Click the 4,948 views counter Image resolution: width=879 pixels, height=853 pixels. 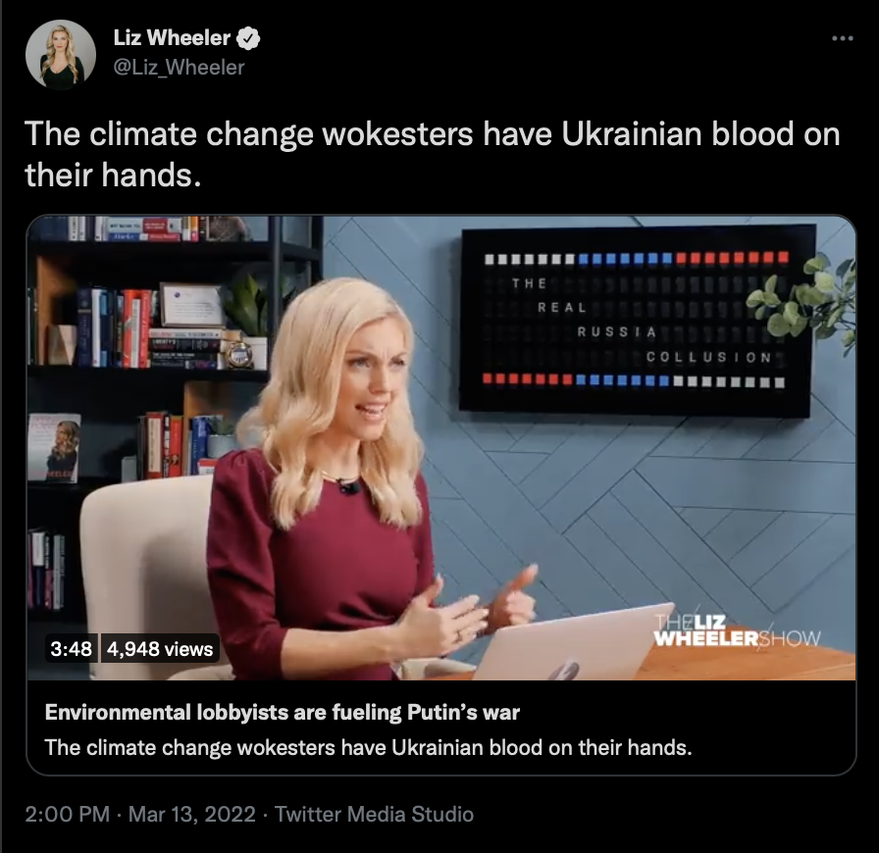(160, 649)
